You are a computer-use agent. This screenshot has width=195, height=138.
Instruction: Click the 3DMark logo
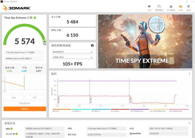(x=17, y=8)
